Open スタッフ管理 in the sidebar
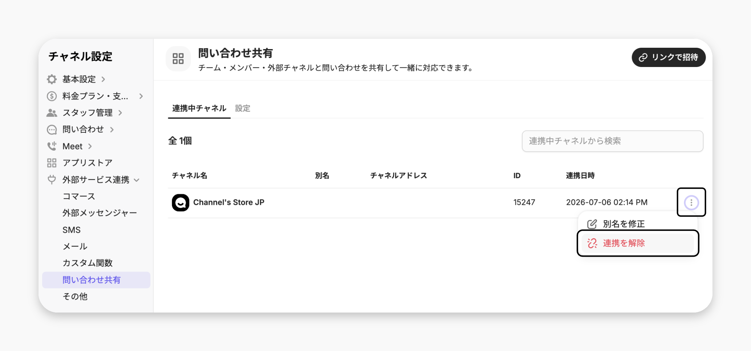Image resolution: width=751 pixels, height=351 pixels. pos(88,113)
